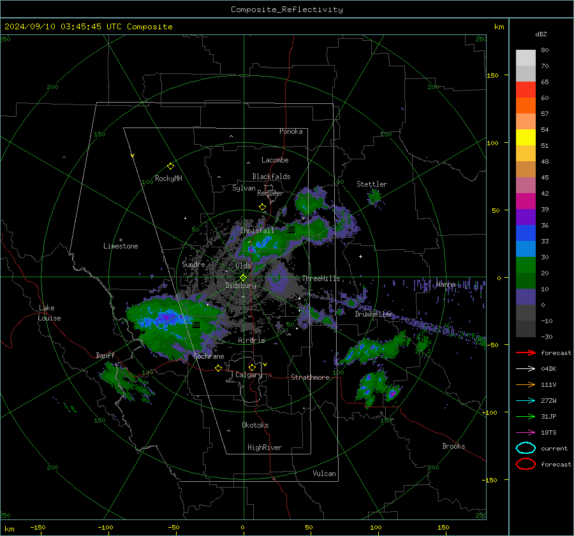The height and width of the screenshot is (536, 574).
Task: Click the Okotoks town label
Action: tap(255, 425)
